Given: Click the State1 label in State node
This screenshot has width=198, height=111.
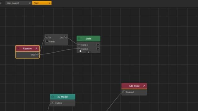Looking at the screenshot, I should click(x=84, y=45).
